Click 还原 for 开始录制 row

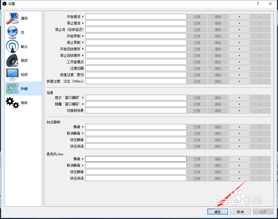pos(197,36)
